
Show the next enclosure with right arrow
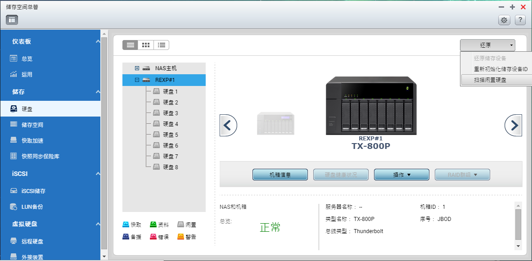coord(514,126)
